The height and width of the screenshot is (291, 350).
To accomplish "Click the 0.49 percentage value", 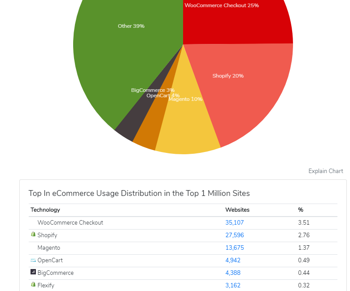I will coord(304,260).
